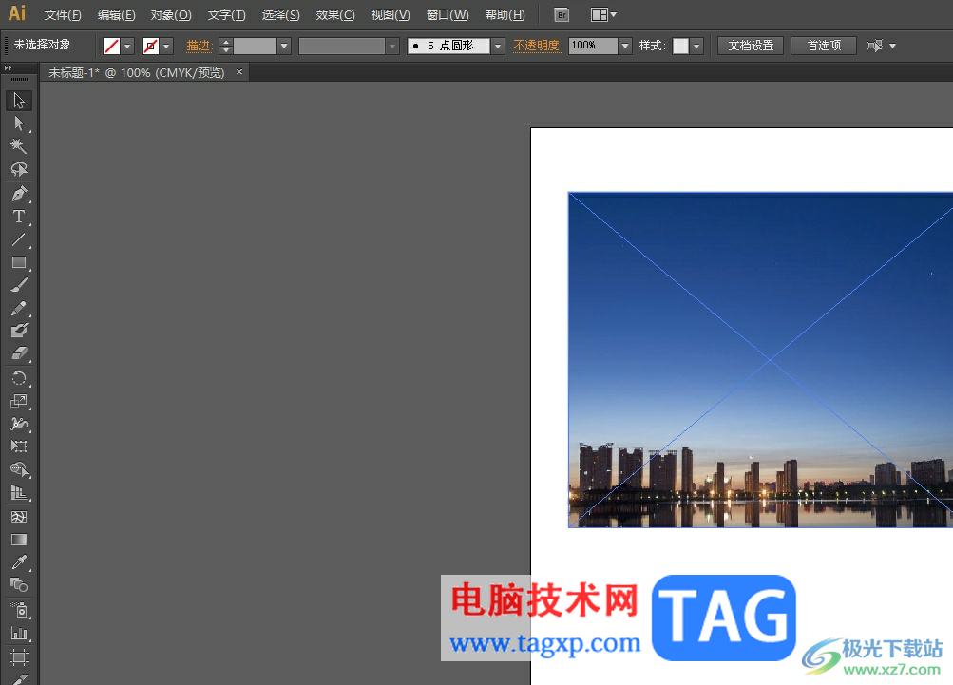953x685 pixels.
Task: Open the 编辑(E) menu
Action: pyautogui.click(x=117, y=15)
